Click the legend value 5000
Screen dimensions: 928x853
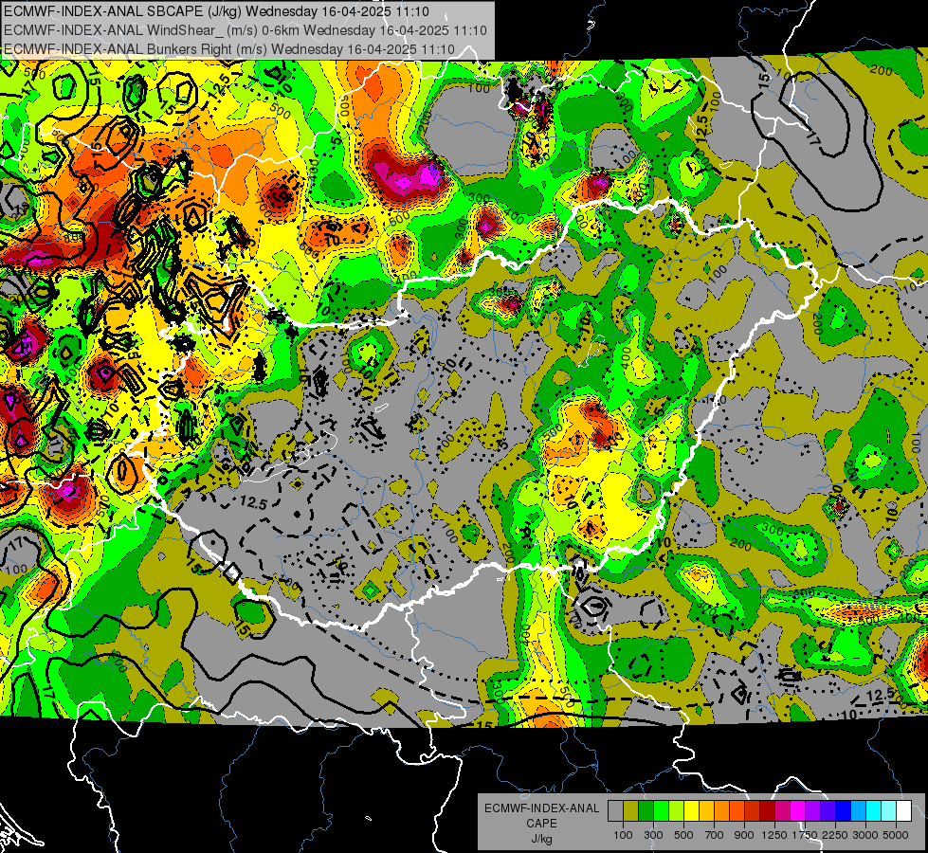[896, 835]
